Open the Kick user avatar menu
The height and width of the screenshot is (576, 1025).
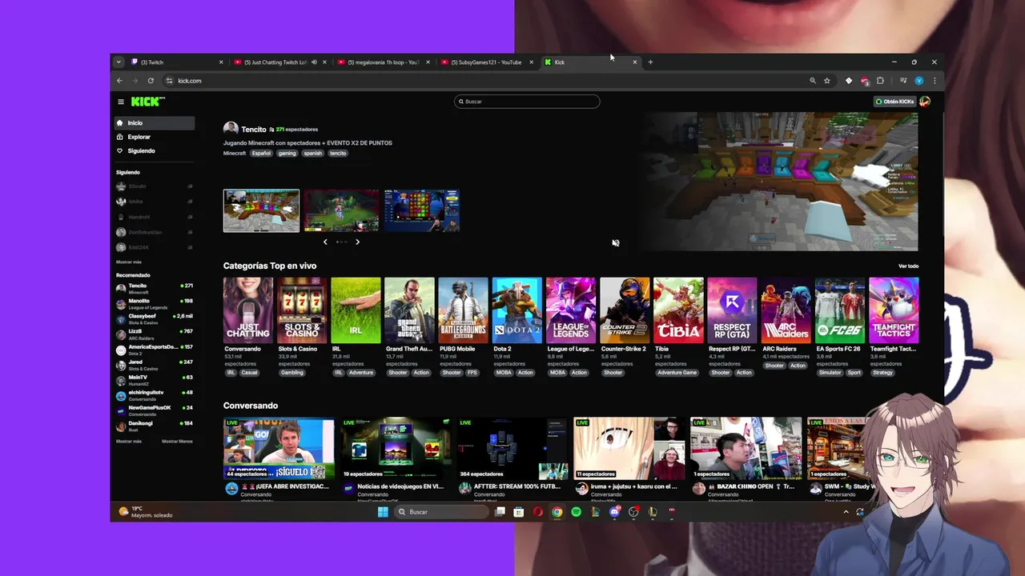(925, 102)
